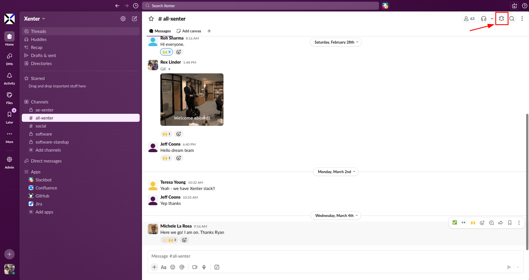Screen dimensions: 529x280
Task: Open the Xenter workspace dropdown menu
Action: pyautogui.click(x=35, y=19)
